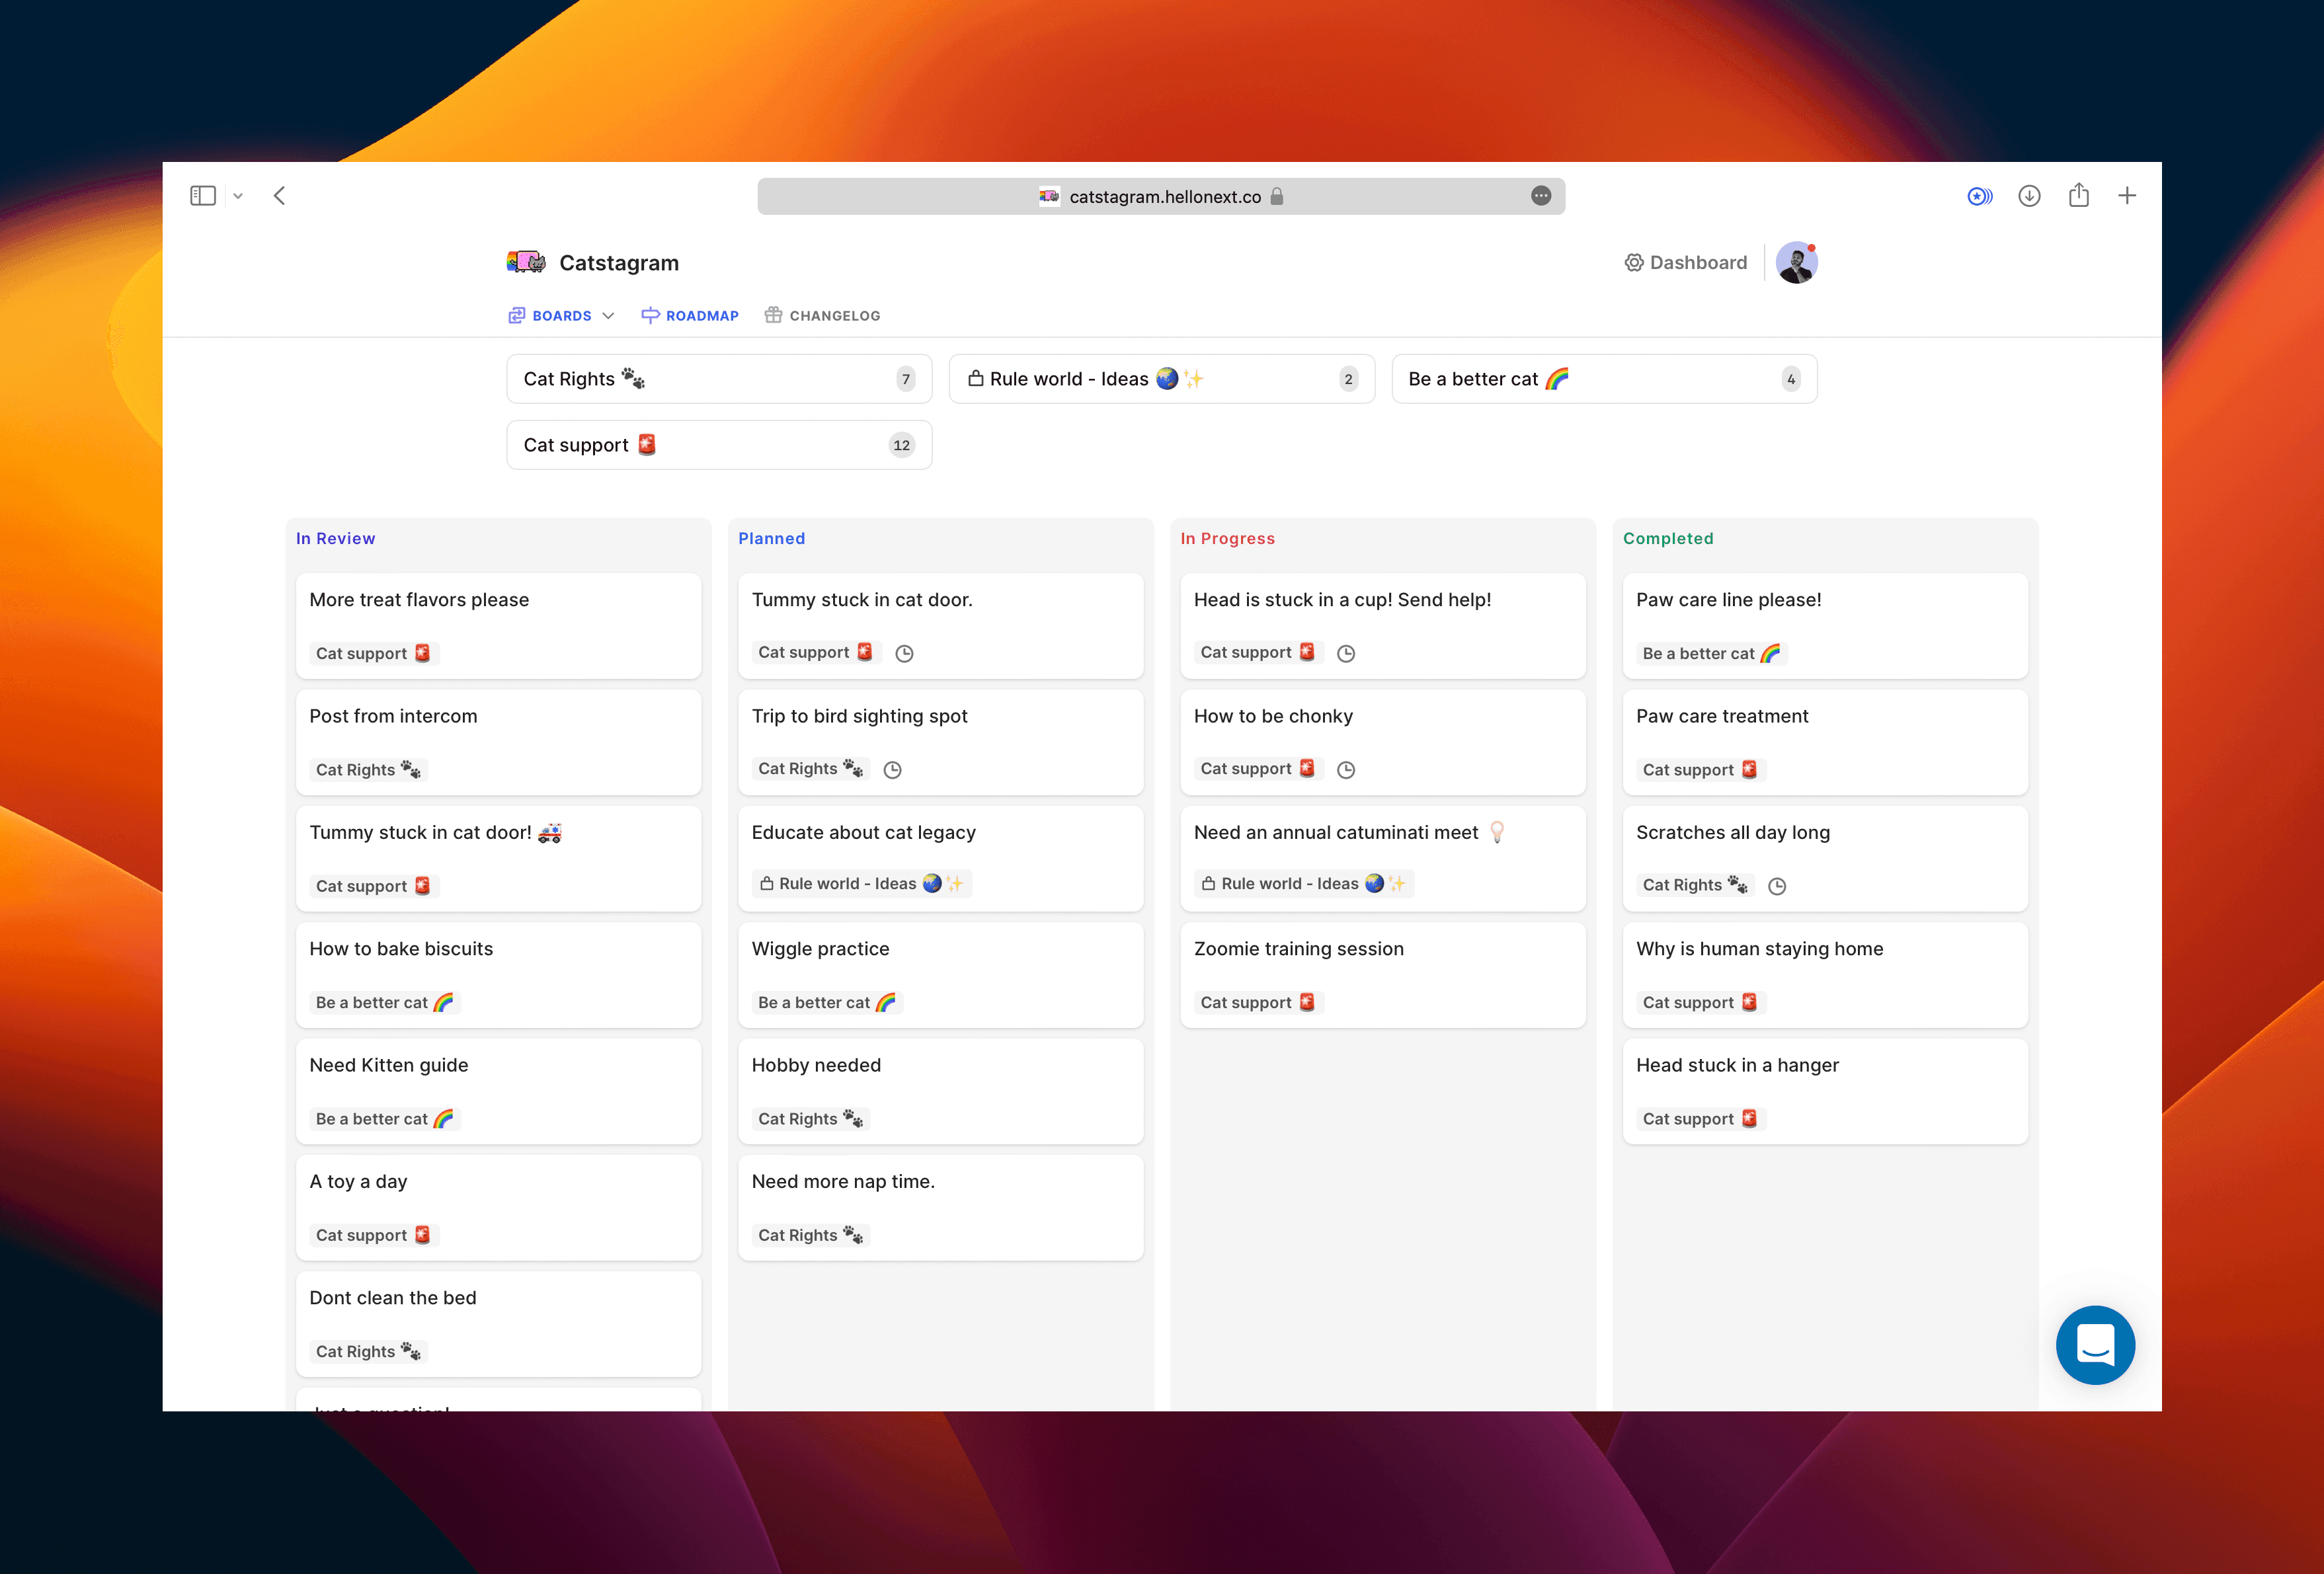Expand the Rule world Ideas board
Viewport: 2324px width, 1574px height.
point(1160,377)
